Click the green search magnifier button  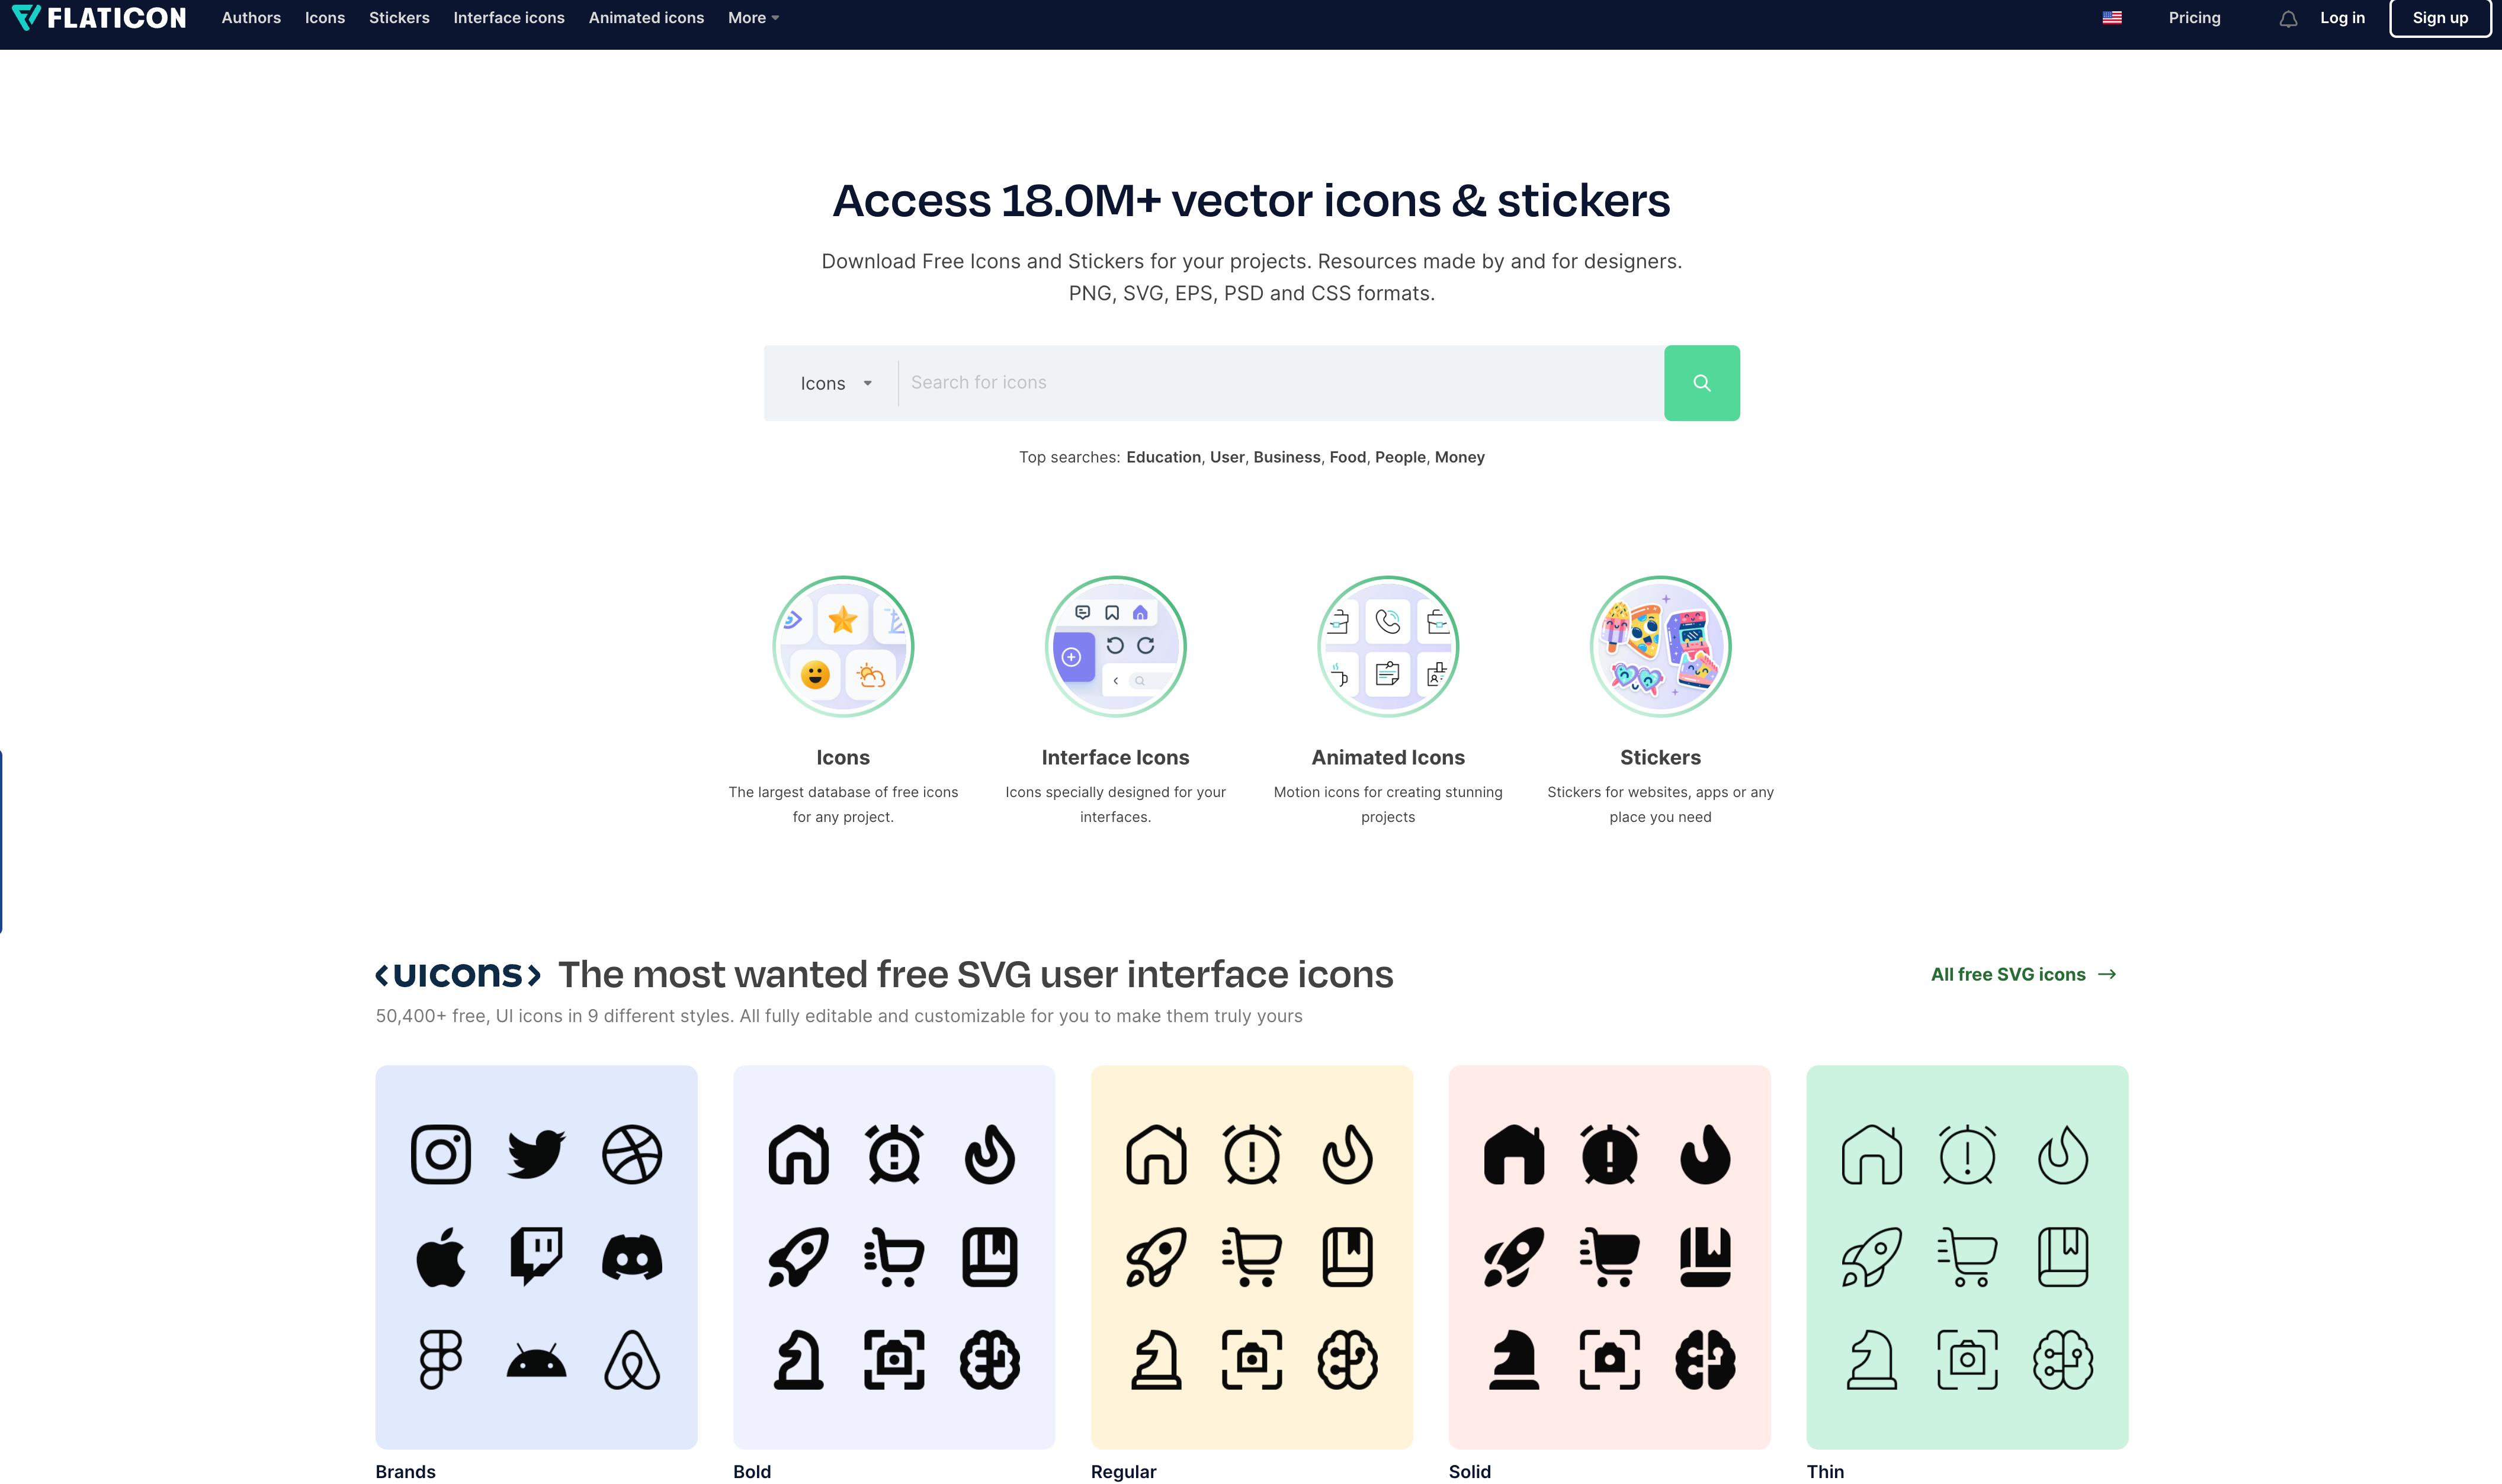(1701, 383)
